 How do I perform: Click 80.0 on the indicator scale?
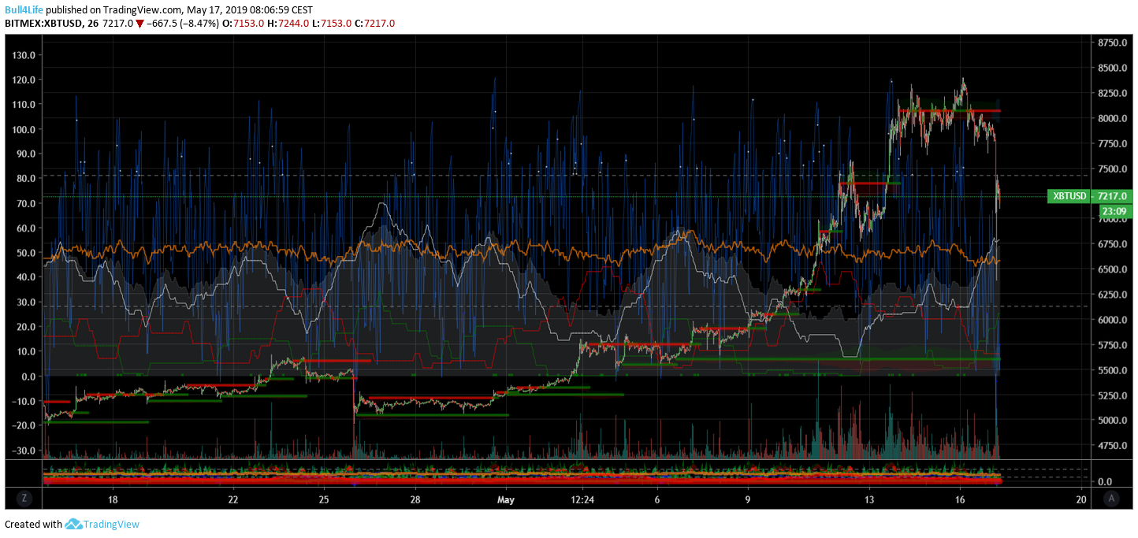27,179
